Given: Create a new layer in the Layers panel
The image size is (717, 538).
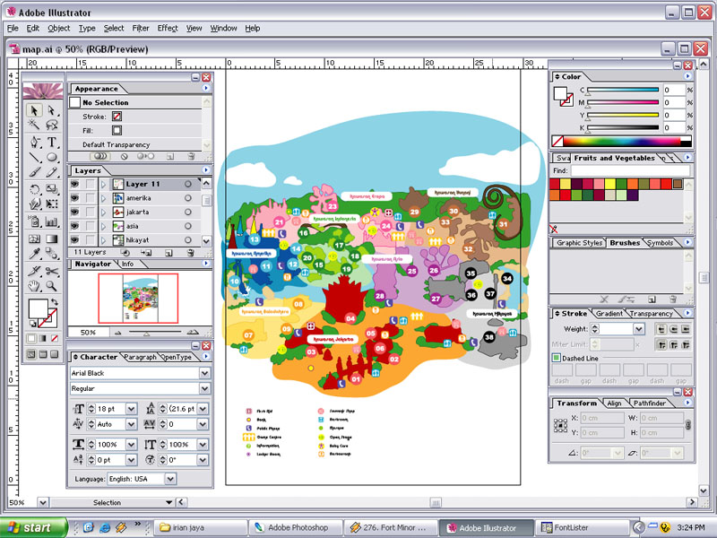Looking at the screenshot, I should (168, 253).
